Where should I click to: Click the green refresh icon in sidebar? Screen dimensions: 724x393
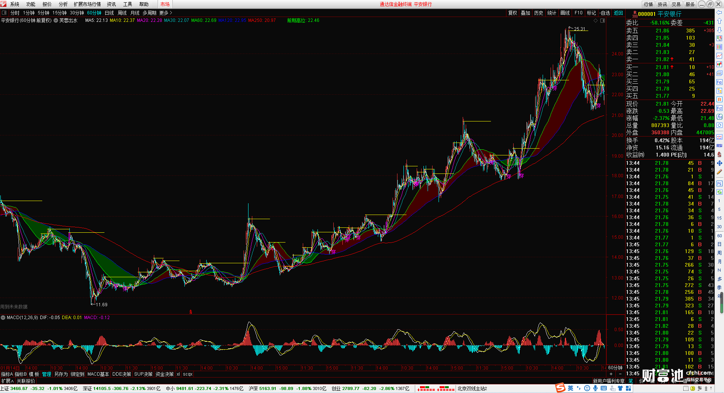pyautogui.click(x=719, y=192)
